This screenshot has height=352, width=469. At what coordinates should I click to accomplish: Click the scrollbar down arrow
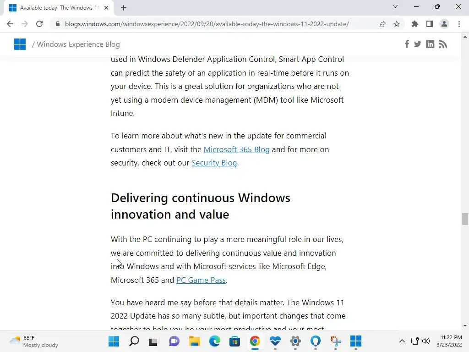(465, 326)
